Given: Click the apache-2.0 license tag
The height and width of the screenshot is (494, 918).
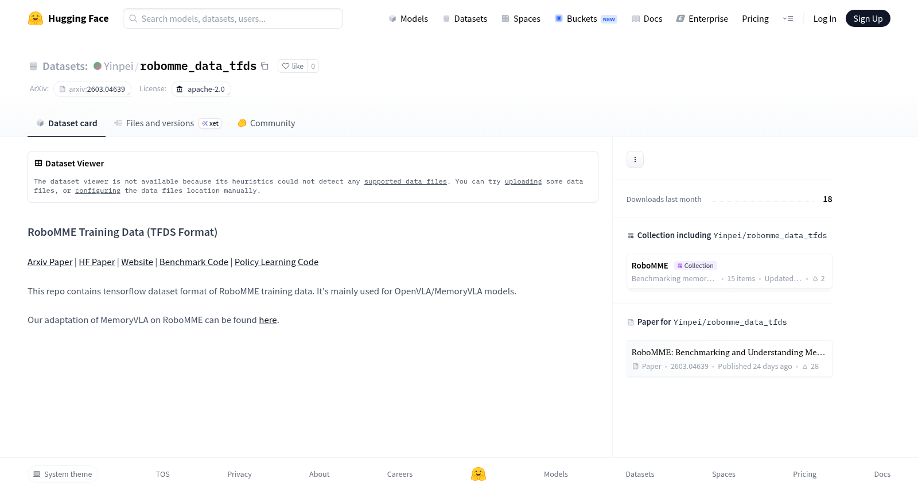Looking at the screenshot, I should pos(201,89).
